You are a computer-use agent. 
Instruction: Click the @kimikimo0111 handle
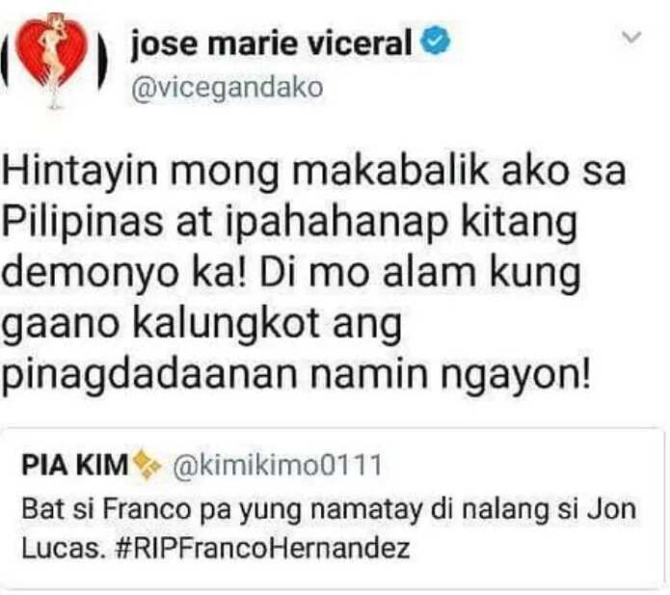coord(278,465)
